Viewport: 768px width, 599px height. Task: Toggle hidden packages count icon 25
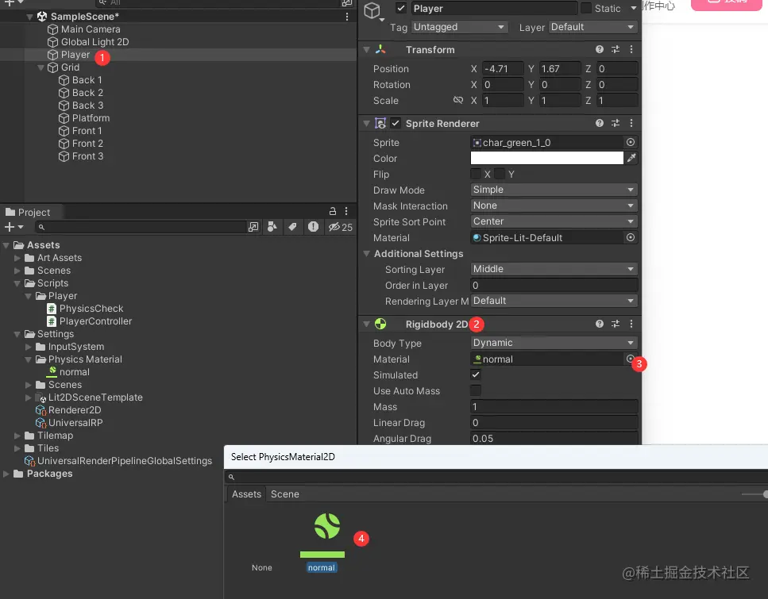[341, 227]
